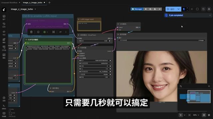This screenshot has width=213, height=119.
Task: Open the res_multistep sampler combo
Action: (95, 72)
